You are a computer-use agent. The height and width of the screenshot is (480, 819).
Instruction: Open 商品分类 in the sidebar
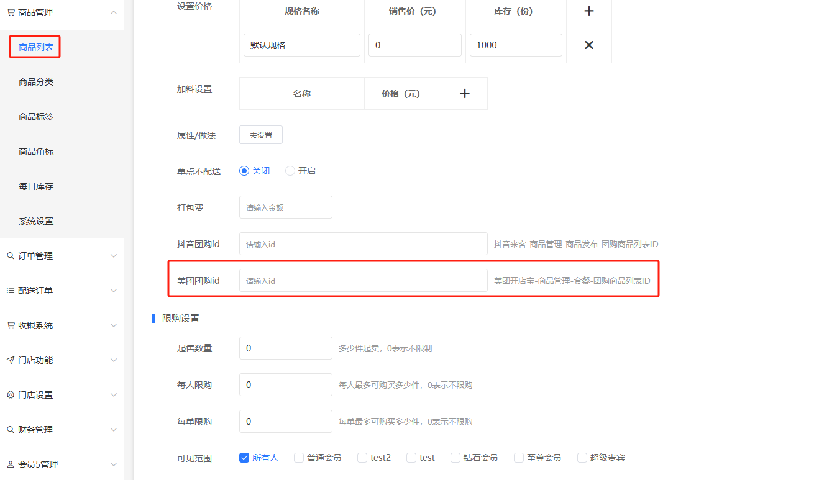coord(36,82)
